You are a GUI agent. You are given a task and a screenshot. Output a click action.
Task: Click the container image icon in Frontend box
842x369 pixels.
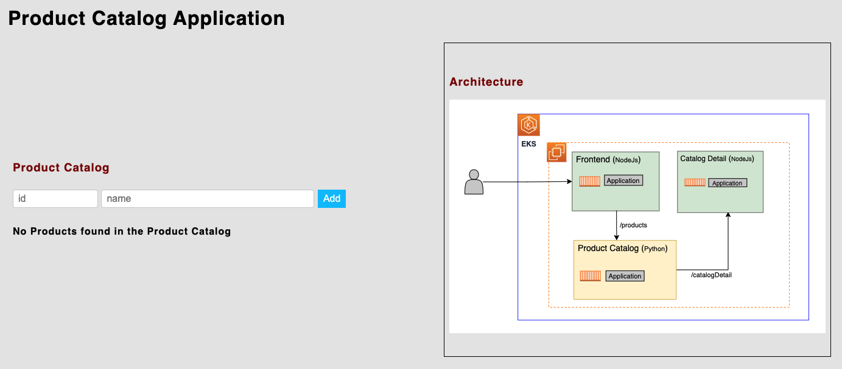589,180
